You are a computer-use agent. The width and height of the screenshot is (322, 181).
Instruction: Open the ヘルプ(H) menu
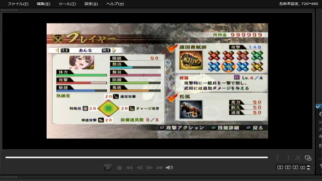pos(115,4)
